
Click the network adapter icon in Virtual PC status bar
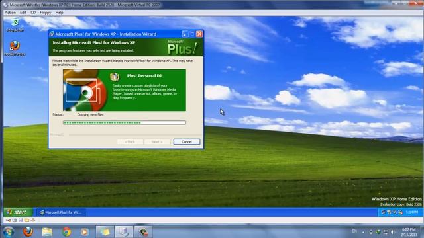click(x=32, y=220)
